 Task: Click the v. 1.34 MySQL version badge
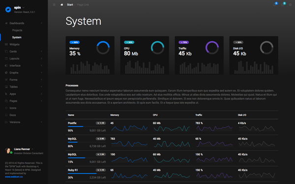[101, 155]
